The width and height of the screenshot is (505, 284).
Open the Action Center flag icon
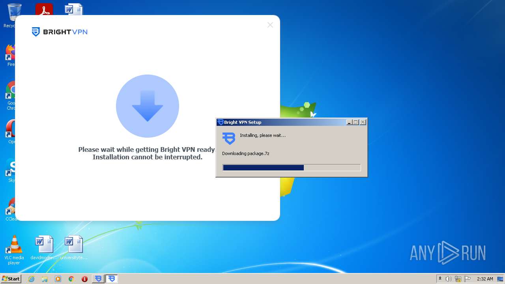click(x=468, y=279)
